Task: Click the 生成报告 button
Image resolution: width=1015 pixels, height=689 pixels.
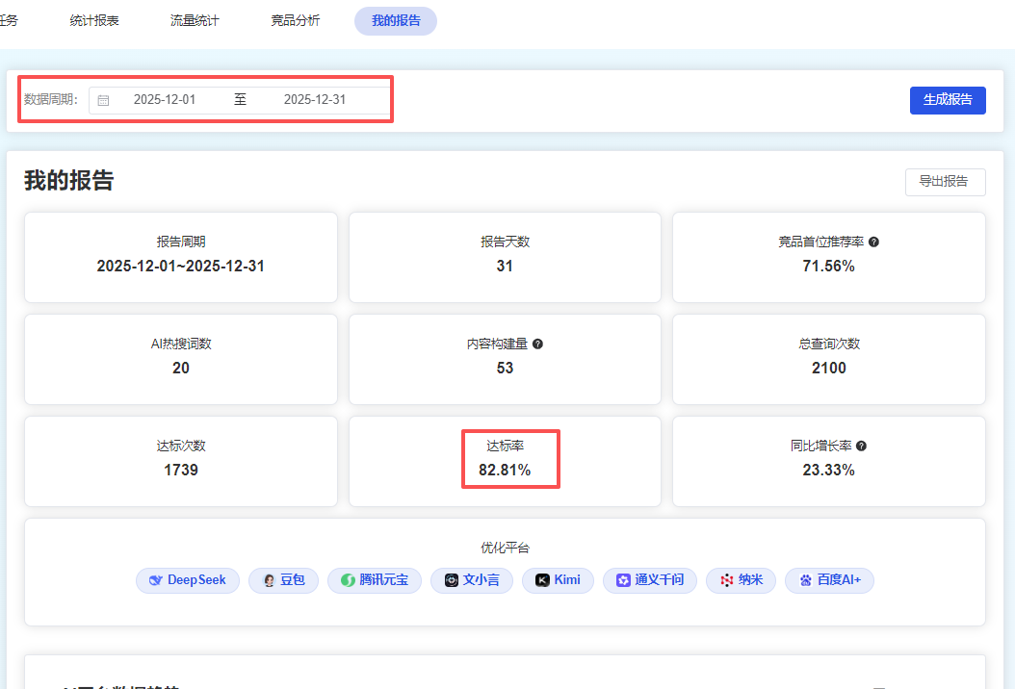Action: (948, 100)
